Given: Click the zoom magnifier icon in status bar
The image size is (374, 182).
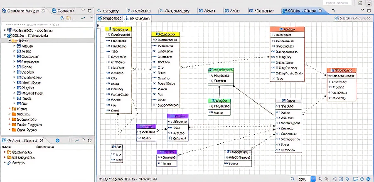Looking at the screenshot, I should pyautogui.click(x=293, y=179).
